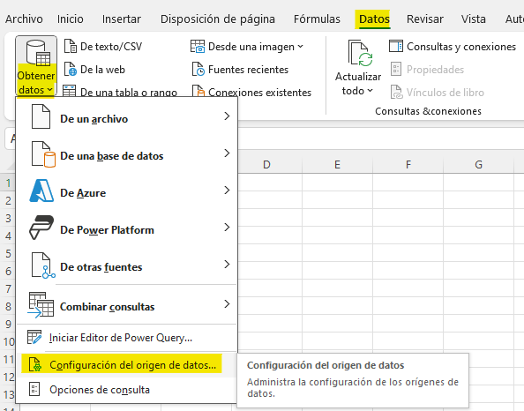Switch to the Insertar tab

coord(122,19)
